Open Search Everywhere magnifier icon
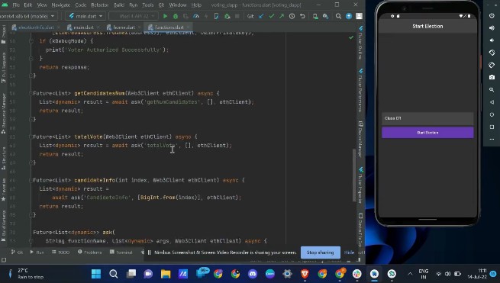The width and height of the screenshot is (500, 283). pos(338,16)
